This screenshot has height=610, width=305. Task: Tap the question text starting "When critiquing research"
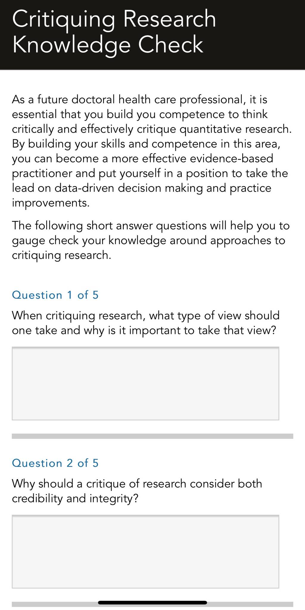click(146, 323)
